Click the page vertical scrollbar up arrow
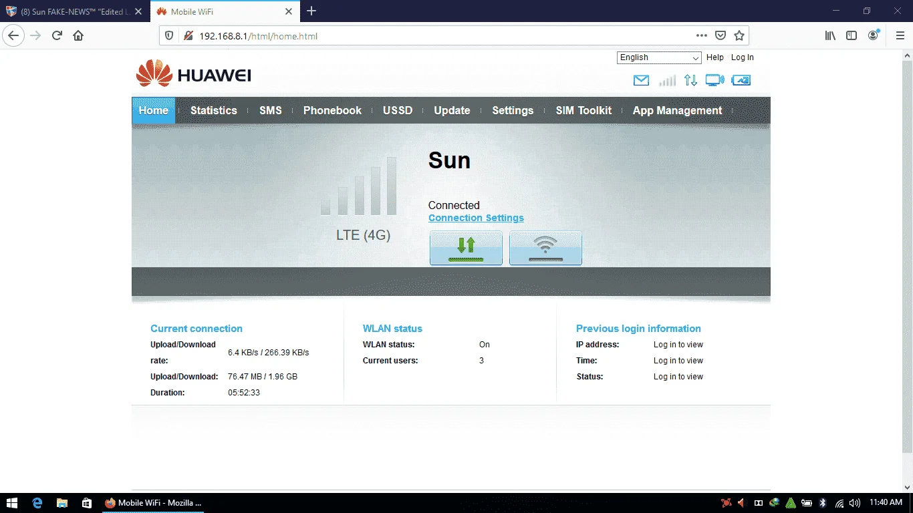The height and width of the screenshot is (513, 913). pyautogui.click(x=907, y=57)
